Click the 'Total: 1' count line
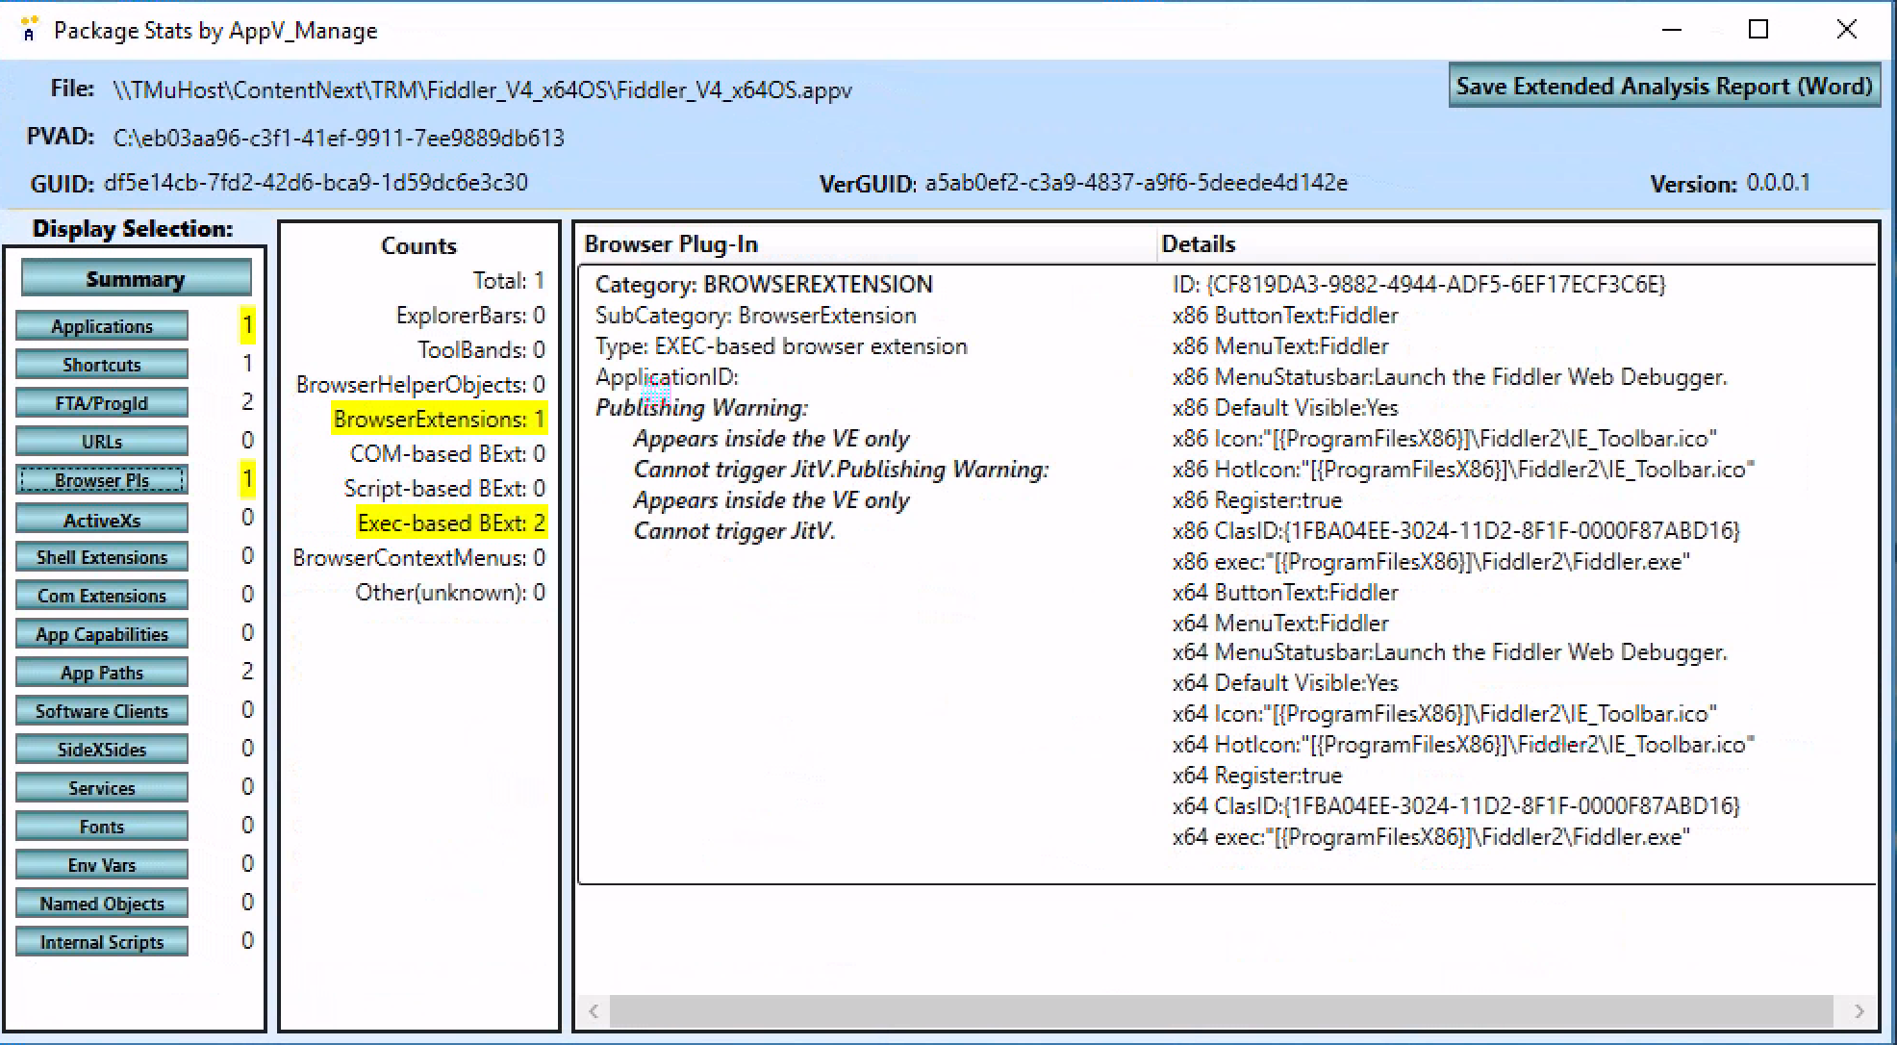 click(509, 281)
